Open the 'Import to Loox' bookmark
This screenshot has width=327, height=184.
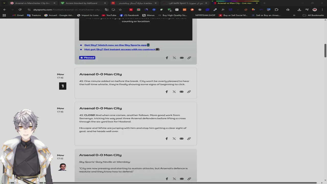tap(88, 15)
